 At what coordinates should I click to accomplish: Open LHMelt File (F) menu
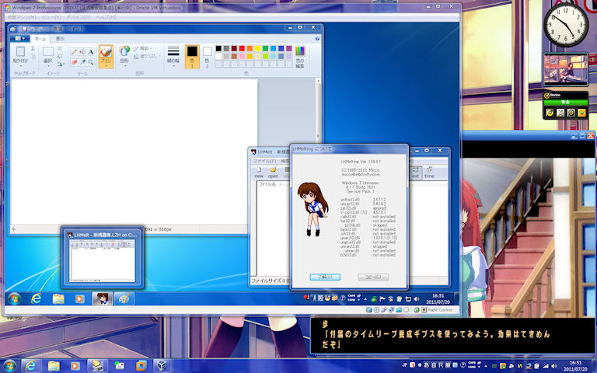264,161
